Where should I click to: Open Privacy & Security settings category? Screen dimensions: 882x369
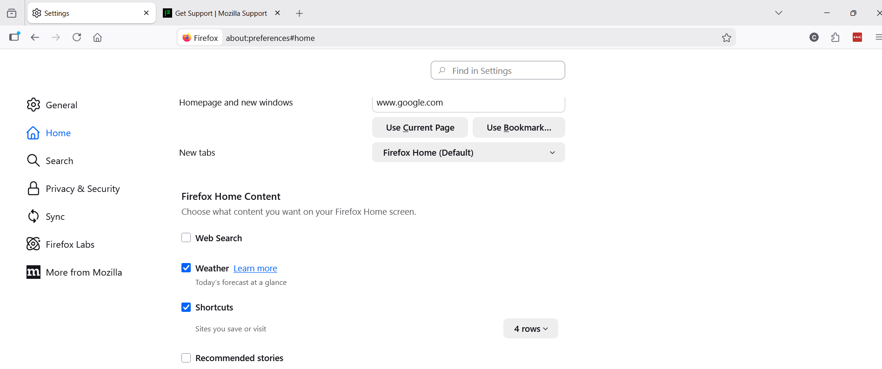(82, 189)
